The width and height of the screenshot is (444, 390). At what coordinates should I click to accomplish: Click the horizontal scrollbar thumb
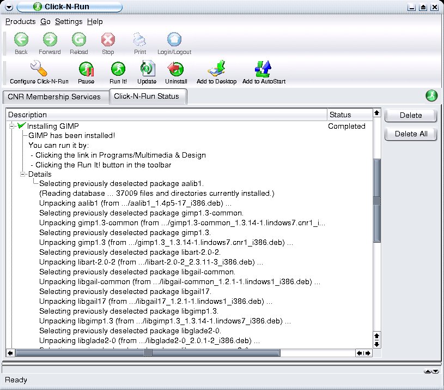[148, 353]
